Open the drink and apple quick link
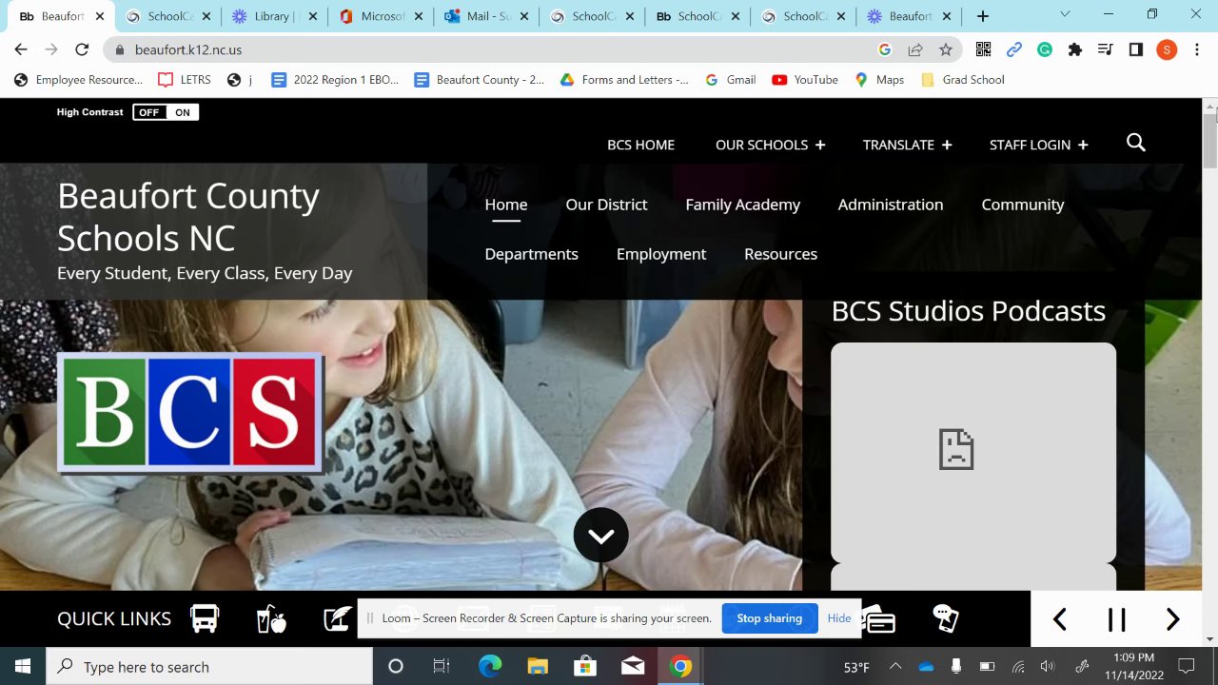 (x=271, y=618)
